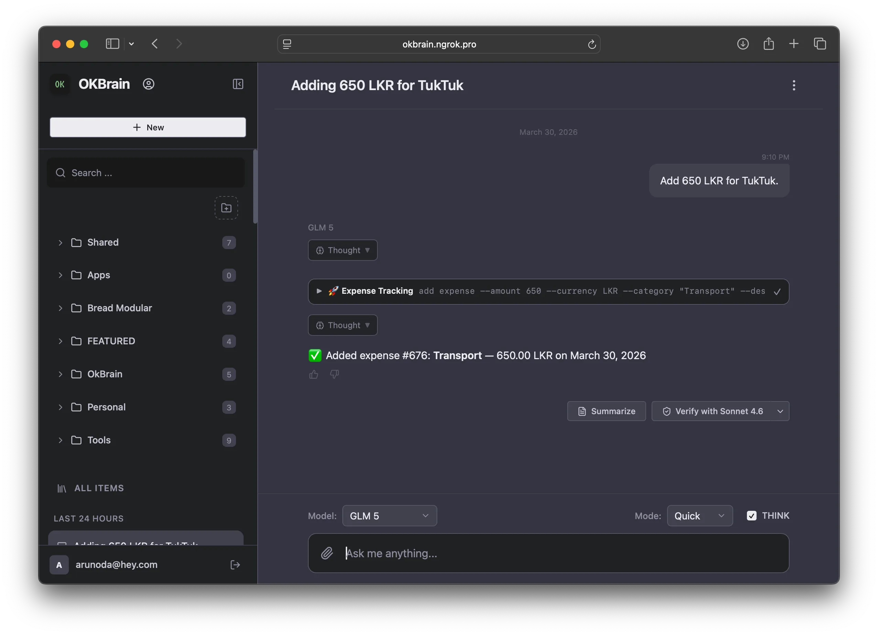
Task: Enable the THINK checkbox
Action: coord(751,515)
